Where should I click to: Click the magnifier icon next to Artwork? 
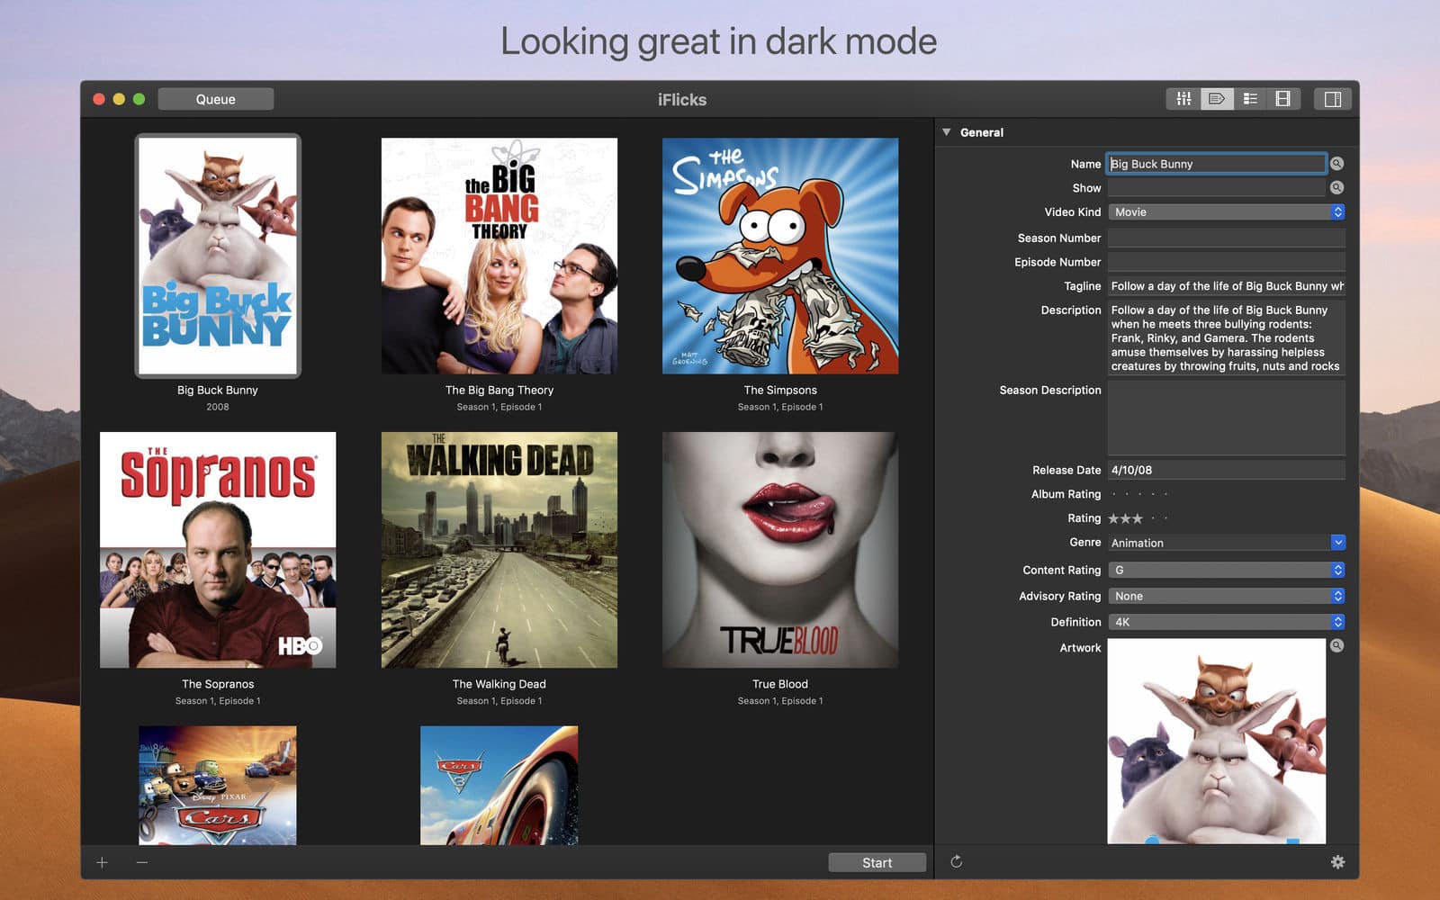pyautogui.click(x=1336, y=646)
